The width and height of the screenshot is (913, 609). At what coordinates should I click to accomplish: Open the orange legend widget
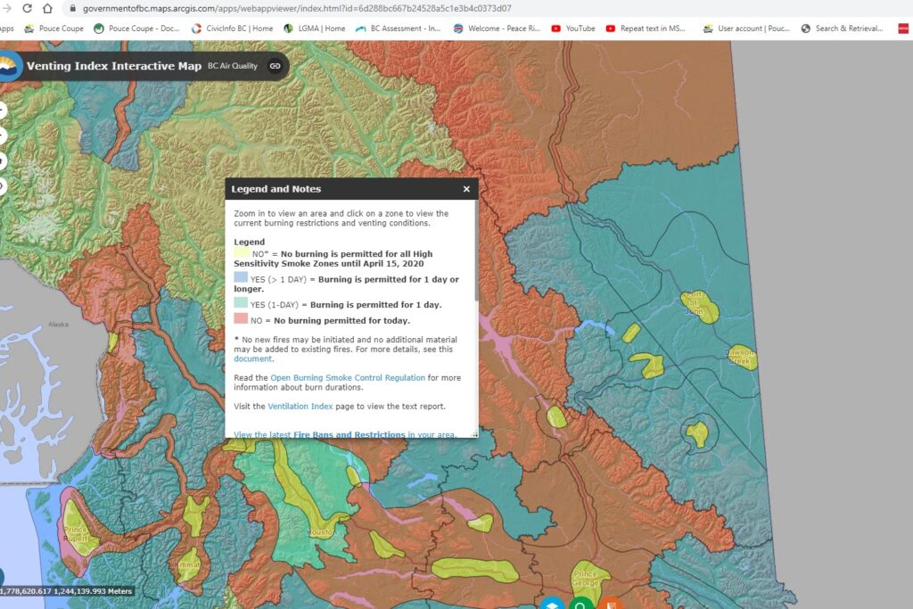click(610, 603)
